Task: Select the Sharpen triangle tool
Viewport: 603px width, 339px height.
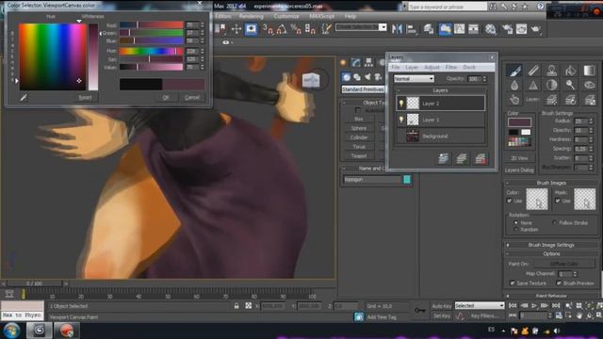Action: (533, 85)
